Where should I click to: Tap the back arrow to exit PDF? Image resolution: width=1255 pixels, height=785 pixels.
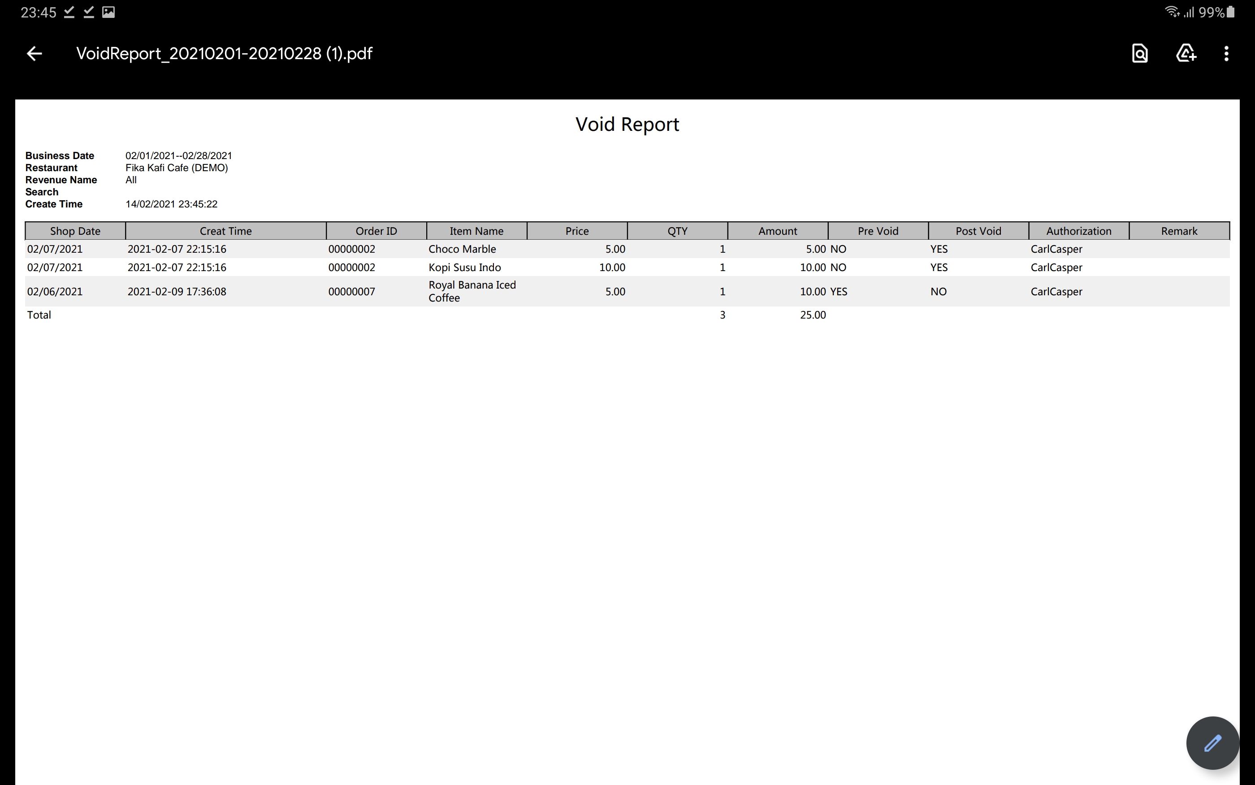[x=34, y=53]
